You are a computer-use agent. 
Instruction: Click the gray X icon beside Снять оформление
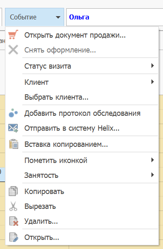[x=13, y=50]
